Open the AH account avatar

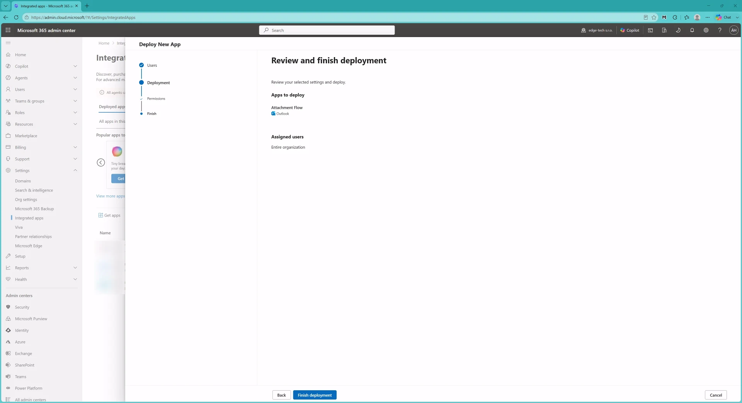click(733, 30)
